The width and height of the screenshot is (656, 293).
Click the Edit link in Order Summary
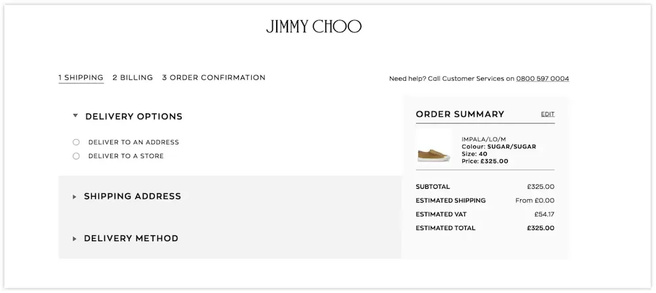click(548, 114)
